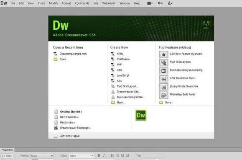The height and width of the screenshot is (160, 242).
Task: Click the Adobe logo on the welcome banner
Action: coord(206,25)
